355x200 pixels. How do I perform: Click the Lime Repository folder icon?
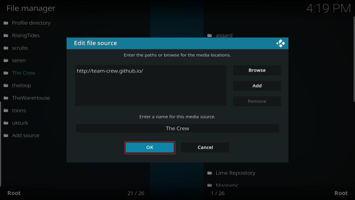(210, 173)
